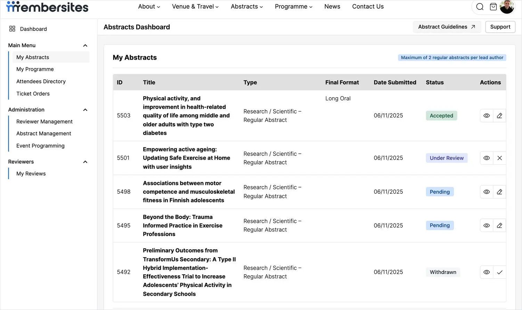The image size is (522, 310).
Task: Edit abstract 5495 with pencil icon
Action: [x=499, y=225]
